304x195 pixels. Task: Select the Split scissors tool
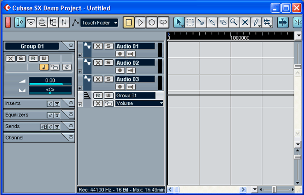point(201,22)
